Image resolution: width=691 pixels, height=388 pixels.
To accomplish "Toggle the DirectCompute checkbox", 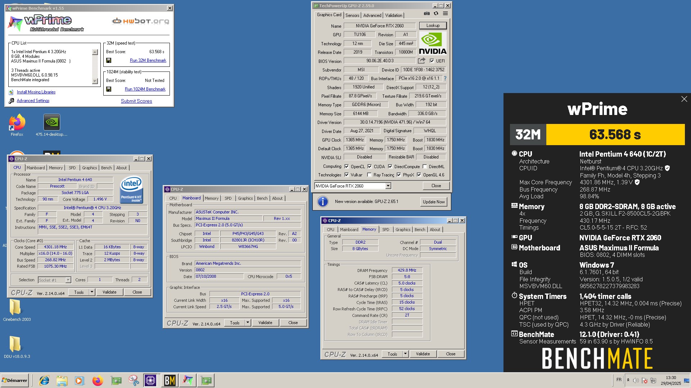I will coord(390,167).
